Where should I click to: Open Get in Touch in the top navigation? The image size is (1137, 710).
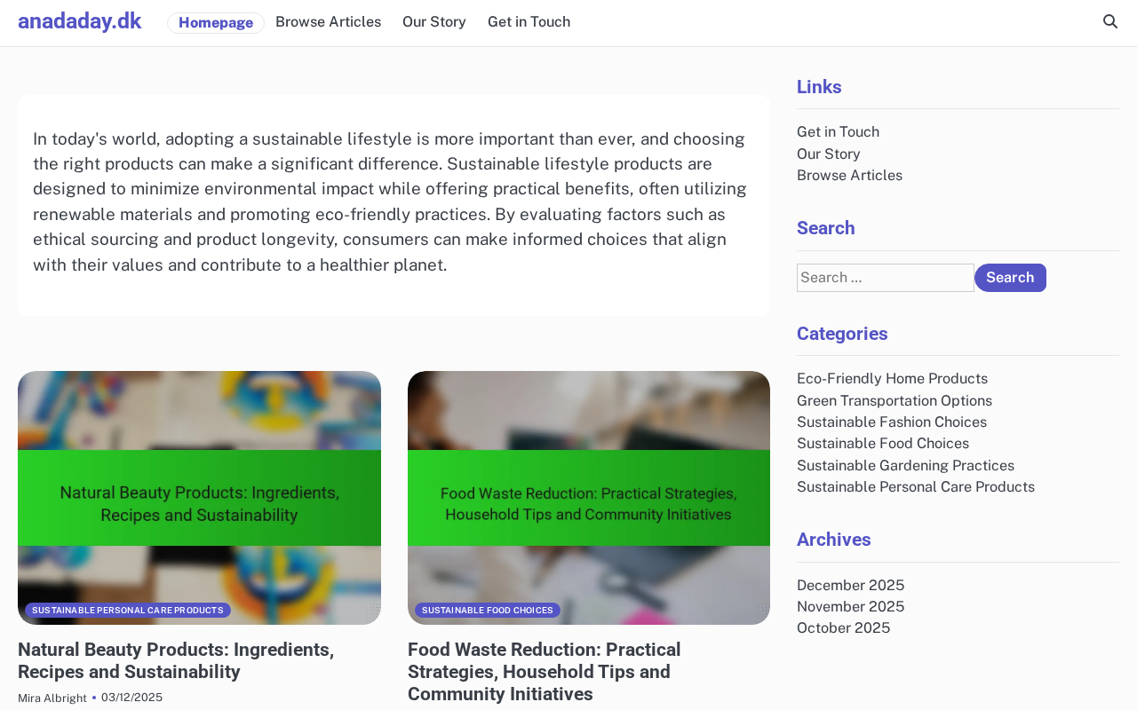(529, 22)
